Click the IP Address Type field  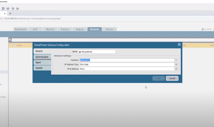[x=127, y=64]
